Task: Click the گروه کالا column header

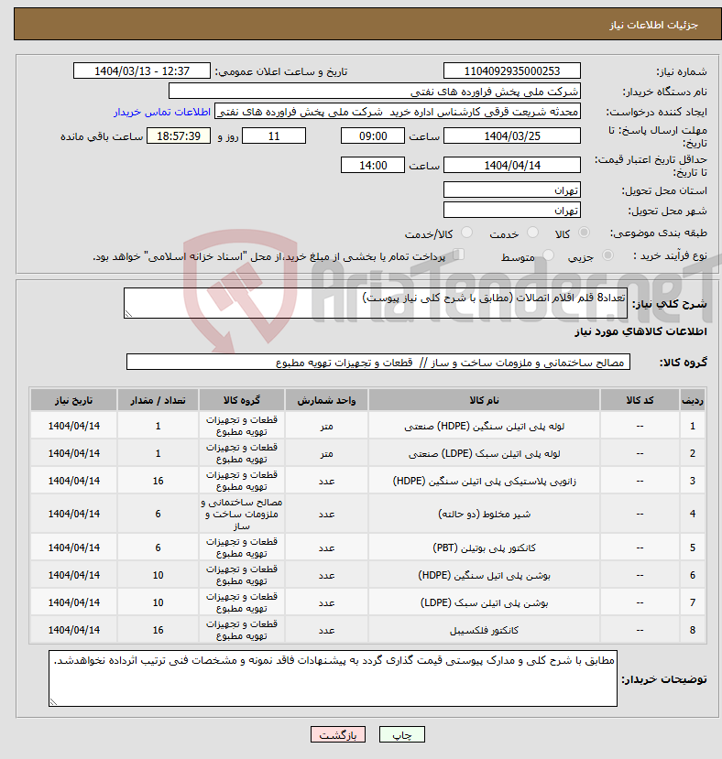Action: tap(242, 400)
